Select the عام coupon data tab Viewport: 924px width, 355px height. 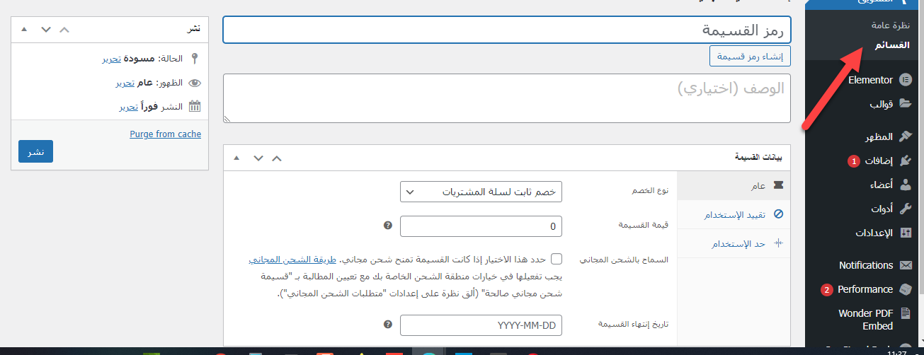coord(734,185)
